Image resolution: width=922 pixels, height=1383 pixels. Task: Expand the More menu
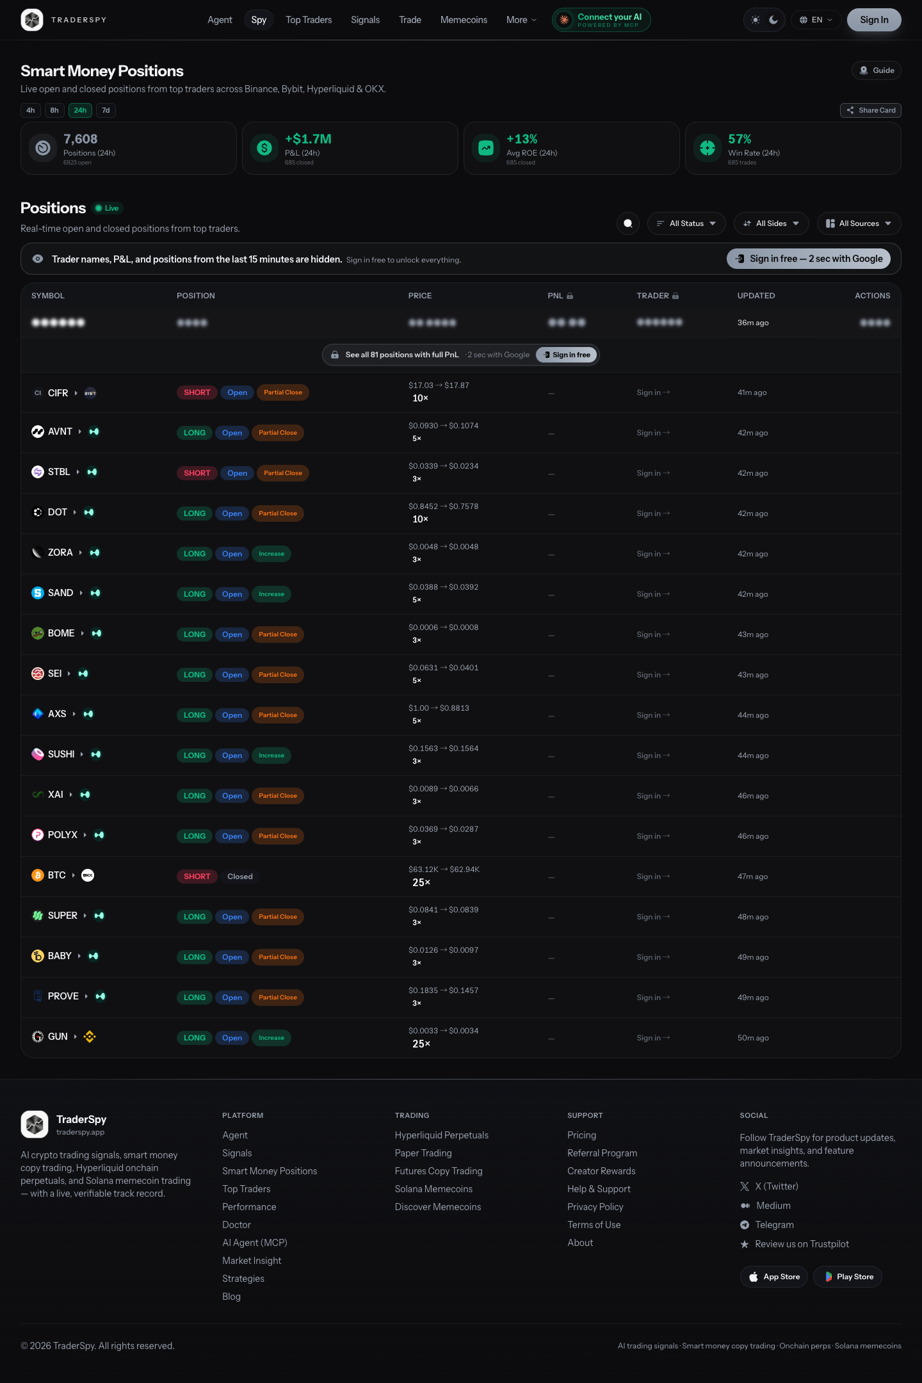coord(521,20)
